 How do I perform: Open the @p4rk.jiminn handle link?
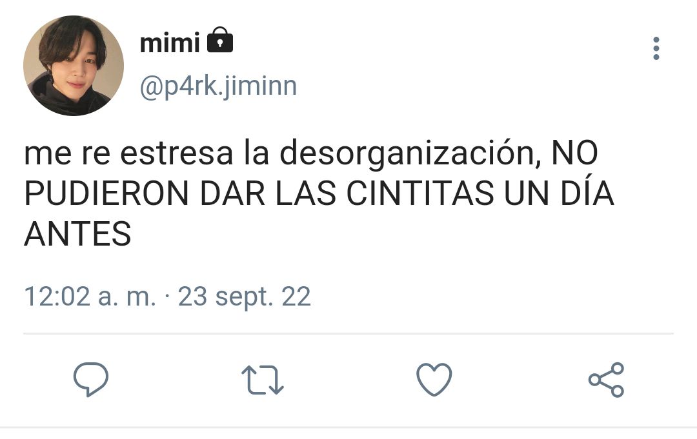tap(218, 86)
